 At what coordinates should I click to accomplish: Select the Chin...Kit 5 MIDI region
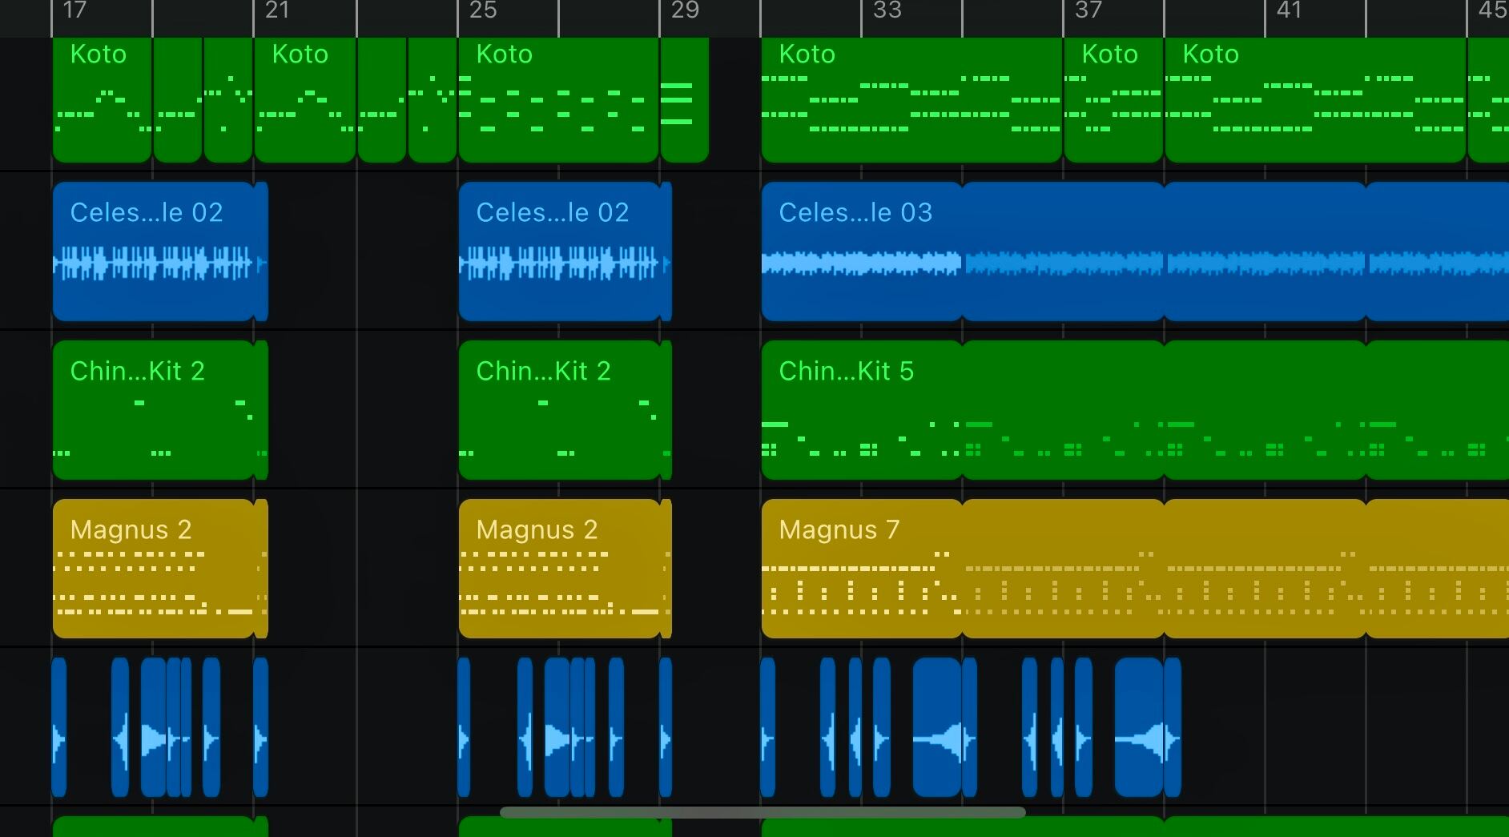point(861,410)
